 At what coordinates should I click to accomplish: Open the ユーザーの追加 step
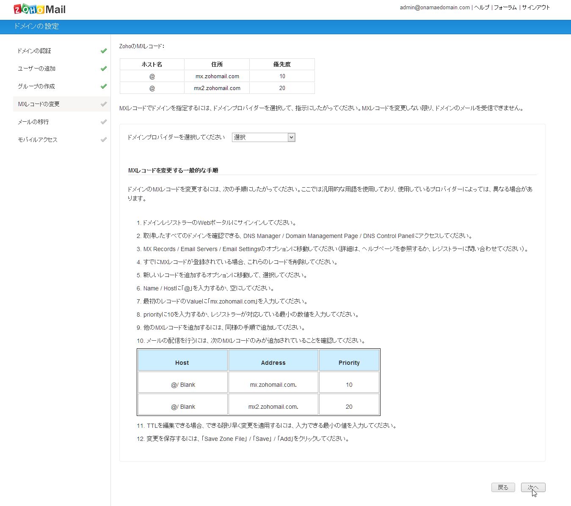(x=36, y=68)
